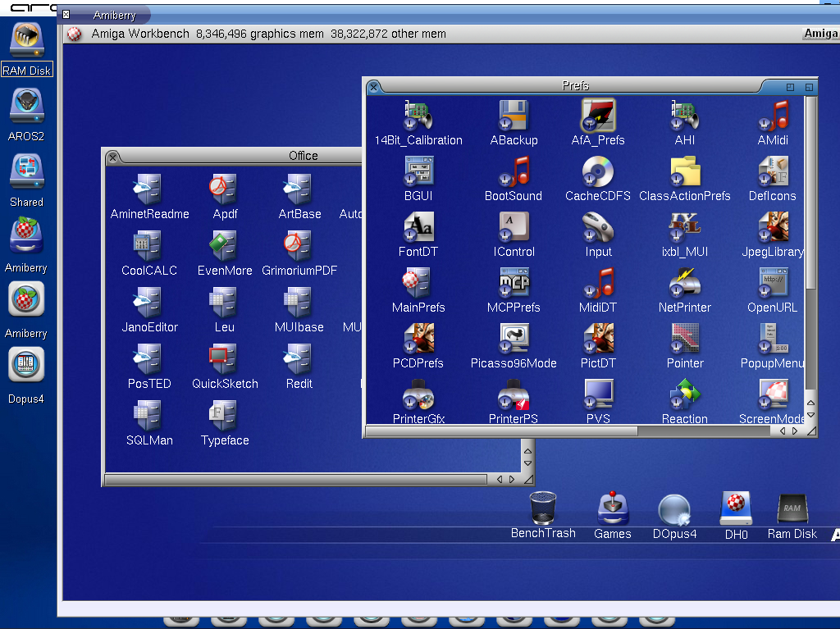Image resolution: width=840 pixels, height=629 pixels.
Task: Click the Prefs window zoom gadget
Action: (x=791, y=86)
